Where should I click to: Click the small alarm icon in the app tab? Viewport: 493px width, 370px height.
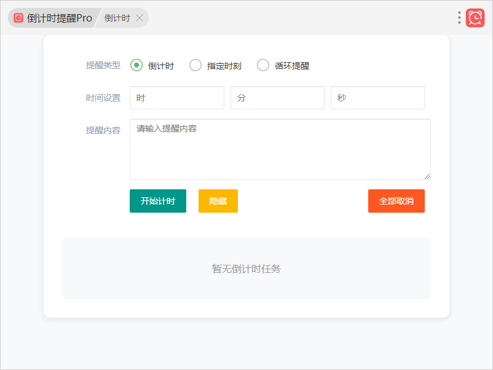[18, 18]
